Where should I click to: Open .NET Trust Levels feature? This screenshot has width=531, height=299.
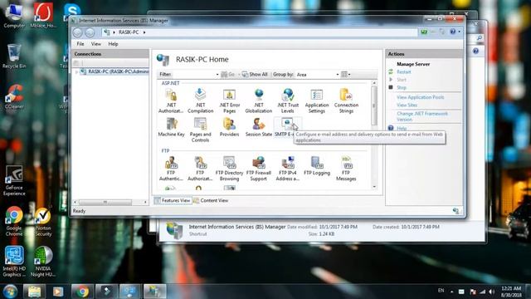click(x=288, y=100)
